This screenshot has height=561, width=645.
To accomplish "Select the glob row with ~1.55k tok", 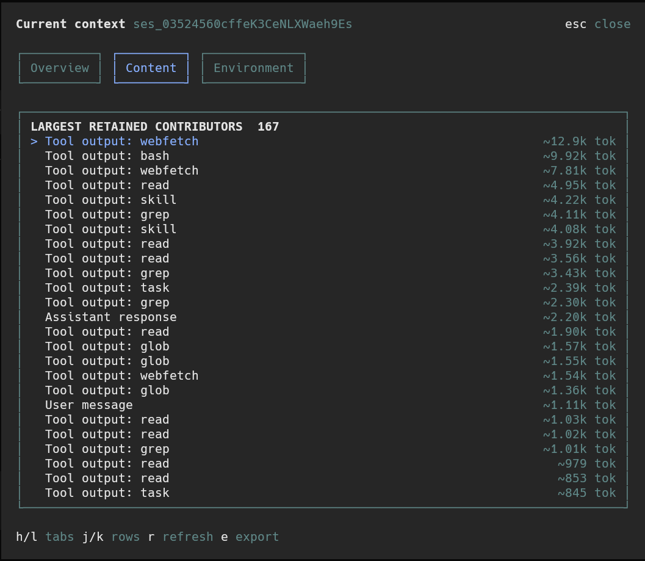I will [323, 361].
